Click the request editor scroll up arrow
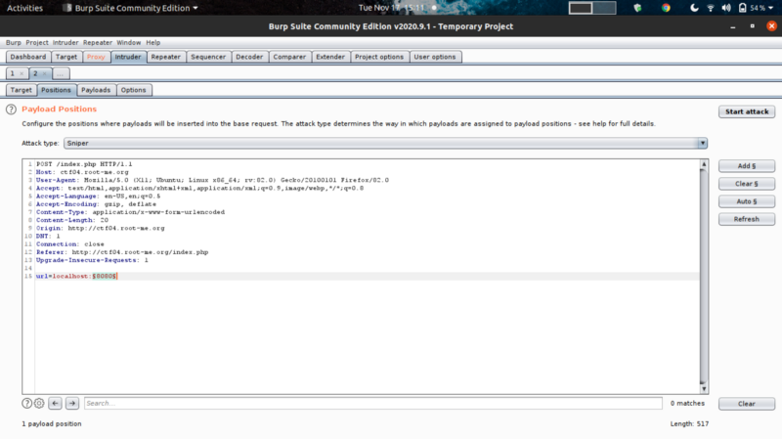 pyautogui.click(x=704, y=164)
